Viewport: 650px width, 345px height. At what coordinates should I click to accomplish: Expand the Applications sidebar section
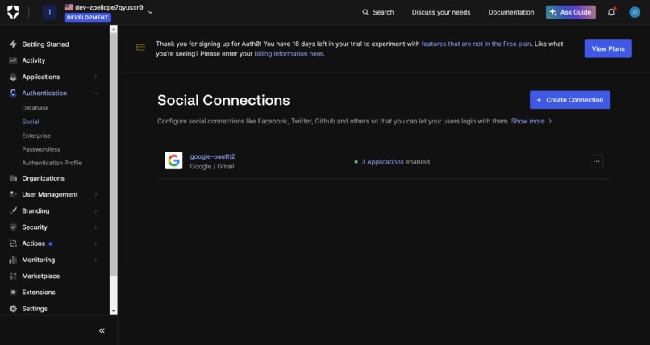[96, 77]
